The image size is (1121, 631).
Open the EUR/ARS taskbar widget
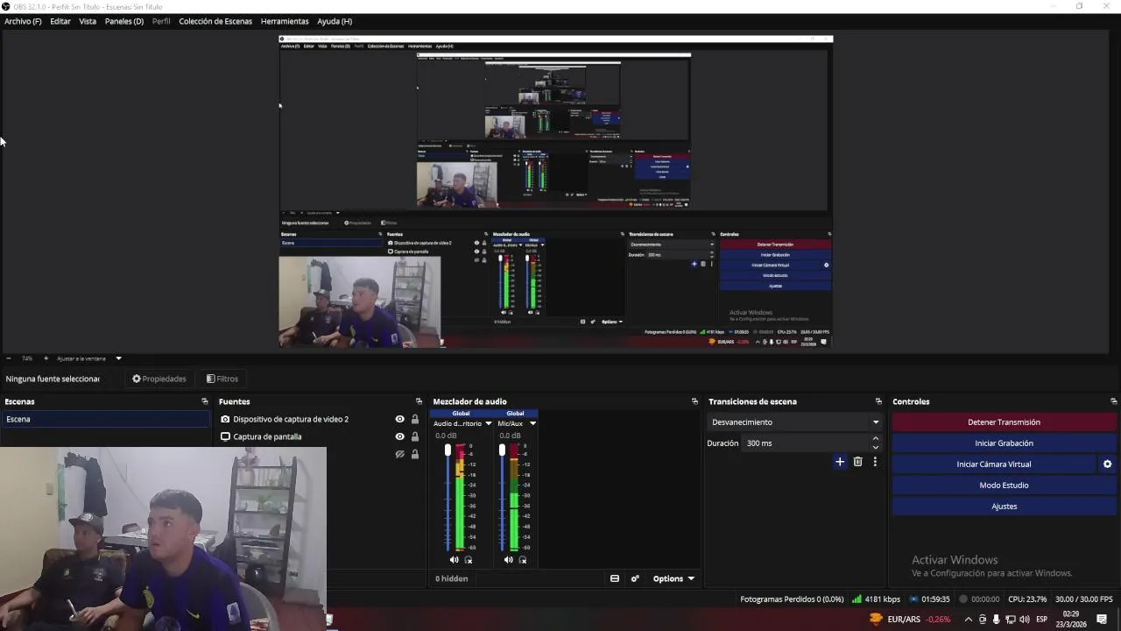point(909,619)
